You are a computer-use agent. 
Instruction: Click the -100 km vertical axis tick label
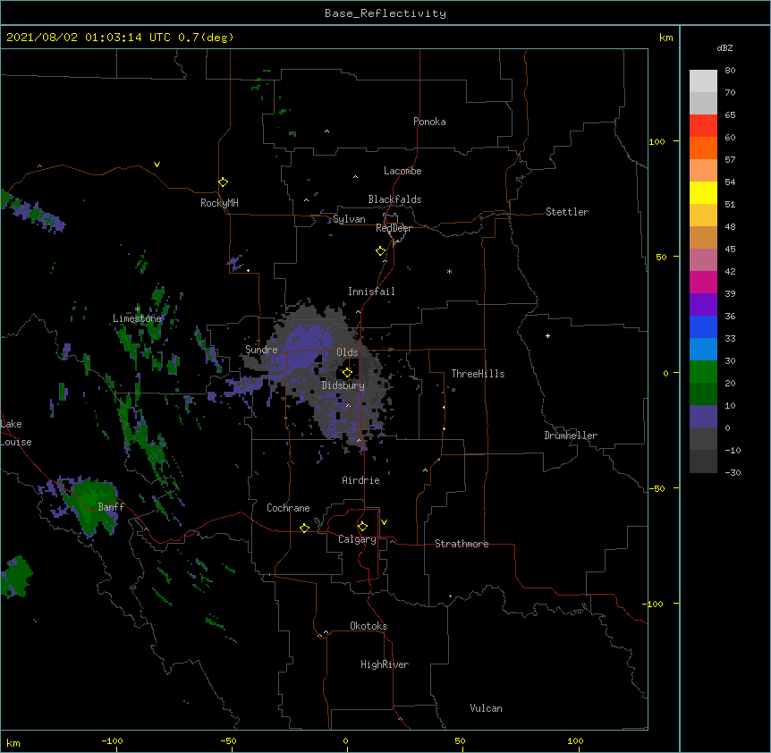click(x=654, y=604)
